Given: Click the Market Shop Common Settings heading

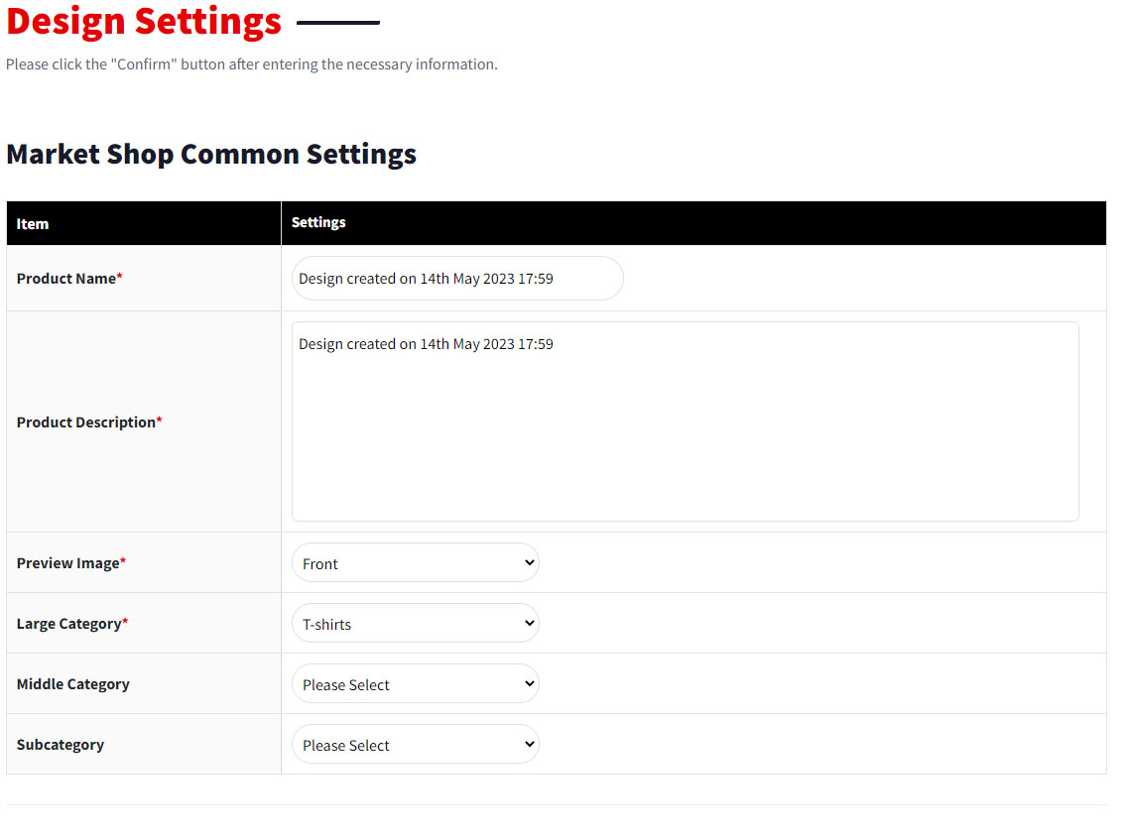Looking at the screenshot, I should [211, 155].
